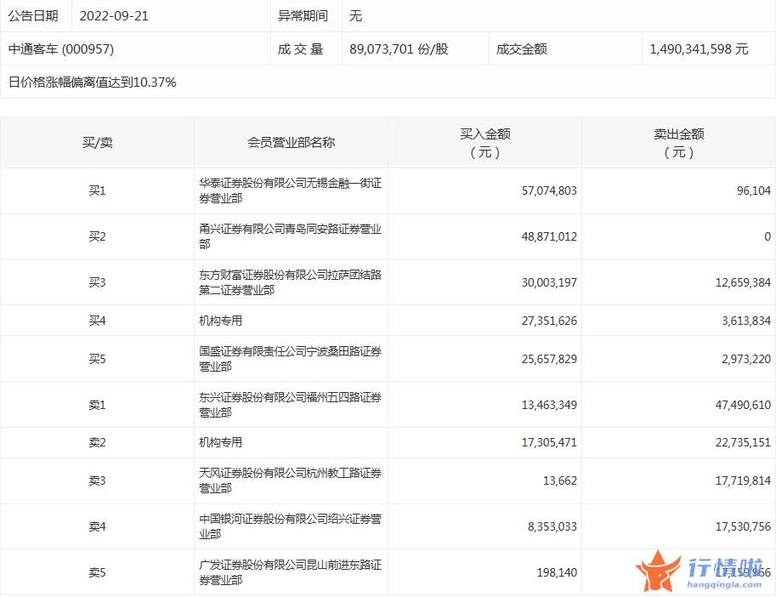Select sell amount 22,735,151
Screen dimensions: 776x597
coord(744,442)
